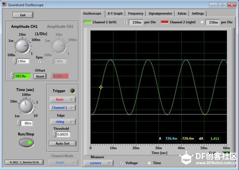Toggle the Channel 1 (left) checkbox
Viewport: 239px width, 170px height.
tap(126, 22)
